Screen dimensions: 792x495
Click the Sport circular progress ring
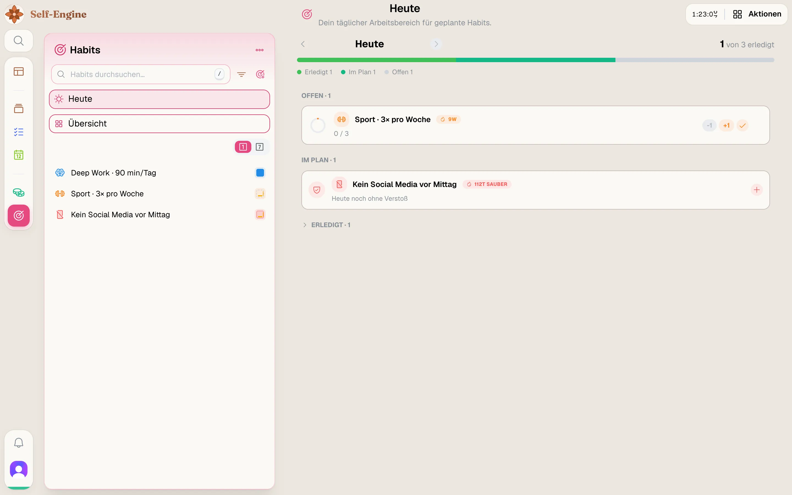coord(318,125)
